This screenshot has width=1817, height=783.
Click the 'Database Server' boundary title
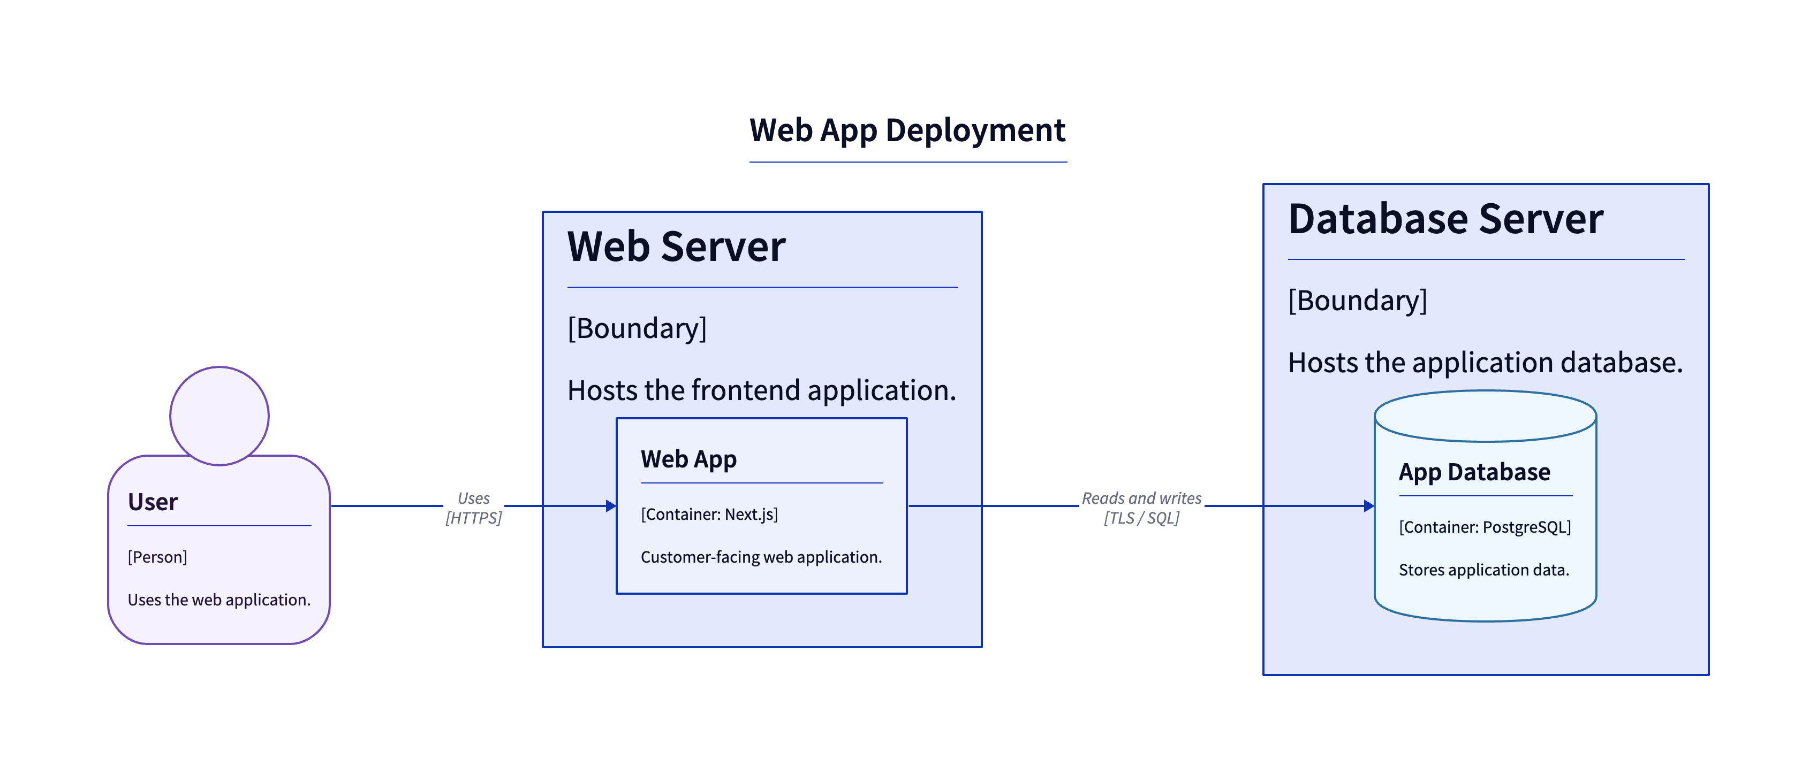[1445, 219]
